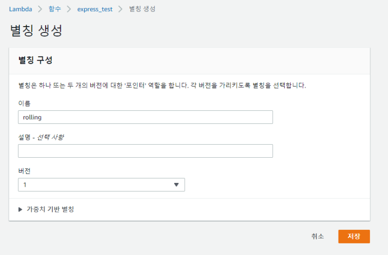388x255 pixels.
Task: Click the 별칭 구성 panel header
Action: pos(35,60)
